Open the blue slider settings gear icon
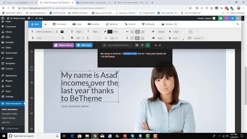This screenshot has height=139, width=247. coord(232,18)
